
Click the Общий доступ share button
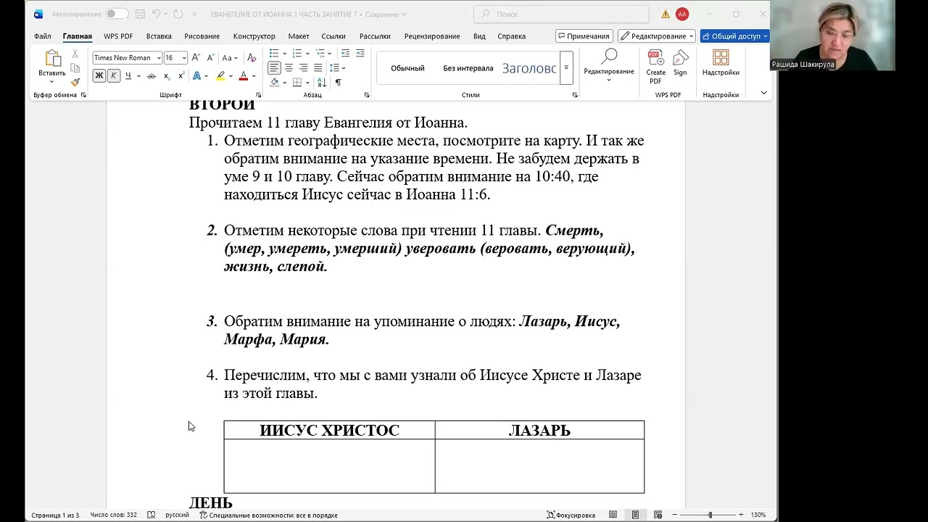point(734,36)
